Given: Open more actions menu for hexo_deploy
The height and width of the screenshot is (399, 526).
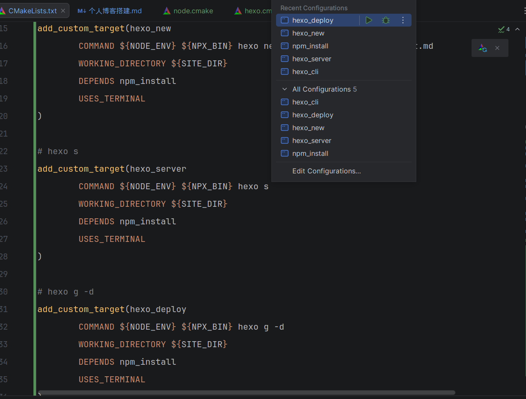Looking at the screenshot, I should (403, 20).
